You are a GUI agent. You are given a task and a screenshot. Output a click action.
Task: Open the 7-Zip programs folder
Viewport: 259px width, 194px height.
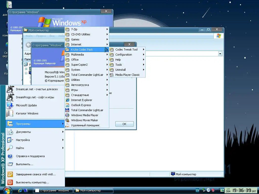87,29
